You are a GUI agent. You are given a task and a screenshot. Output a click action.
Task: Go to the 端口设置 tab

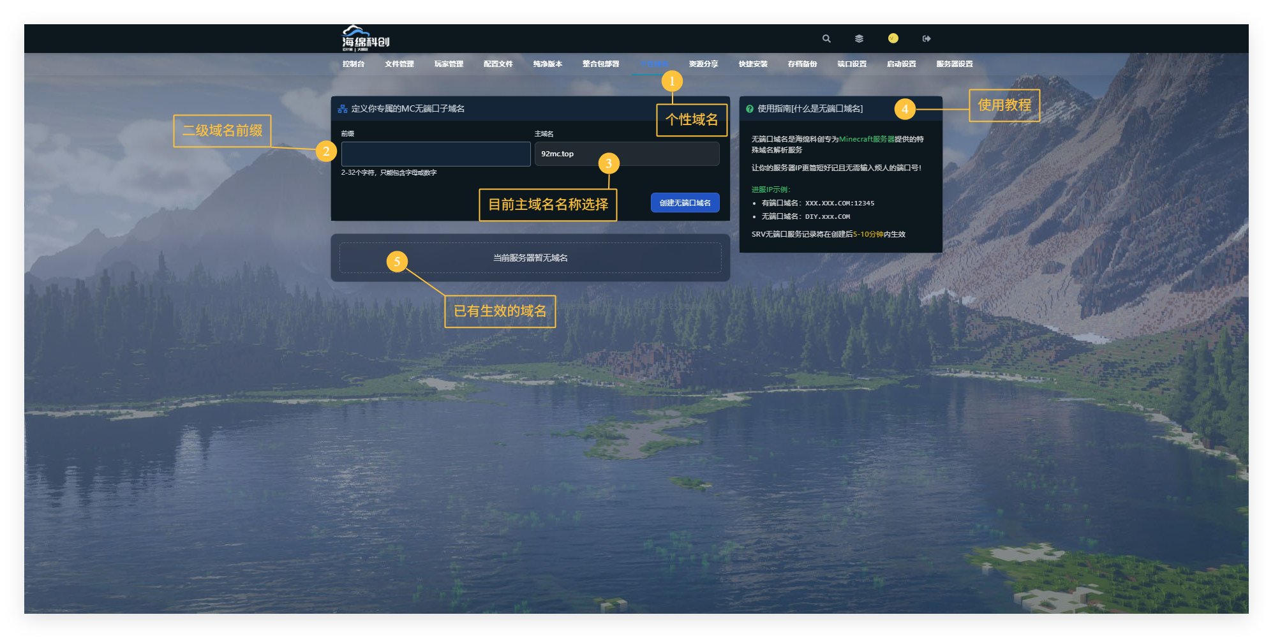852,64
